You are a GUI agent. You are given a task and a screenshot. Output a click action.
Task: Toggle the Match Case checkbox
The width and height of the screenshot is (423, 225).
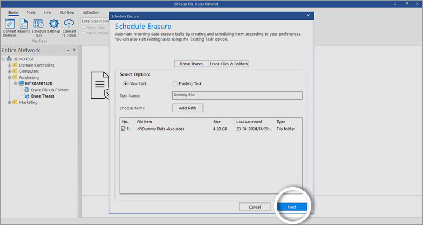point(83,27)
